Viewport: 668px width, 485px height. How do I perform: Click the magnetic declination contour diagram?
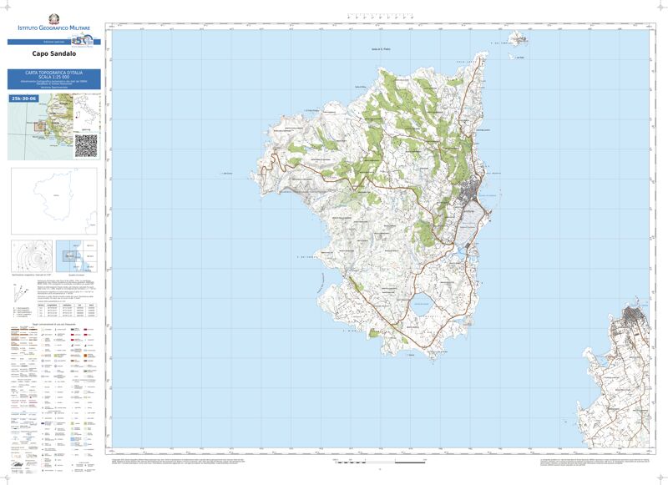coord(32,256)
